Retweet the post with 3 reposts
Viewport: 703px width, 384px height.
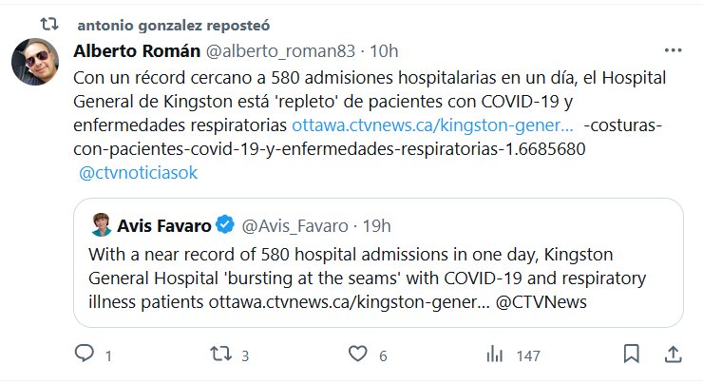click(x=220, y=355)
